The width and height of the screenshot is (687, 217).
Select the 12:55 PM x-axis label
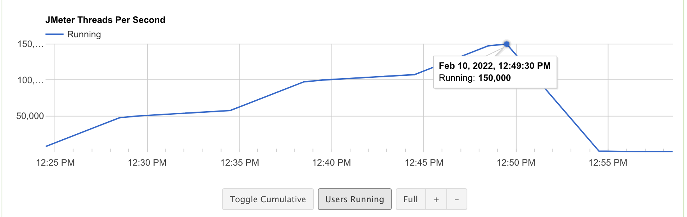(x=608, y=163)
